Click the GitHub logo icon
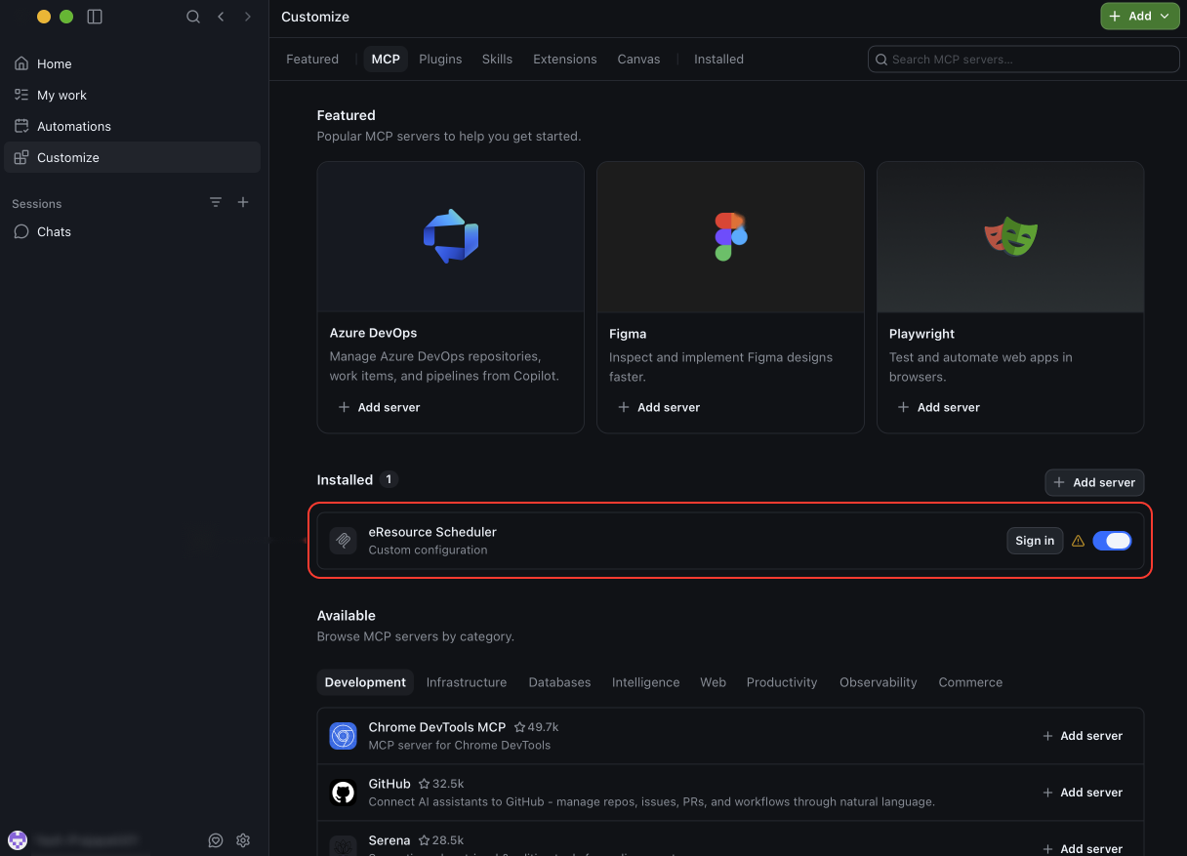 (343, 793)
